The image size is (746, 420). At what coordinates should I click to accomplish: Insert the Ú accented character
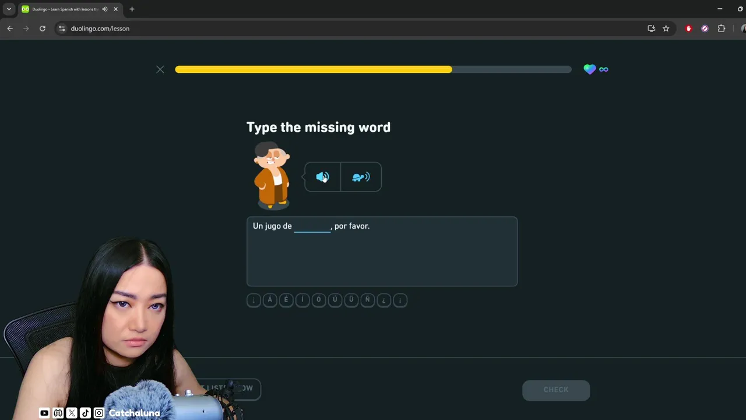coord(335,300)
